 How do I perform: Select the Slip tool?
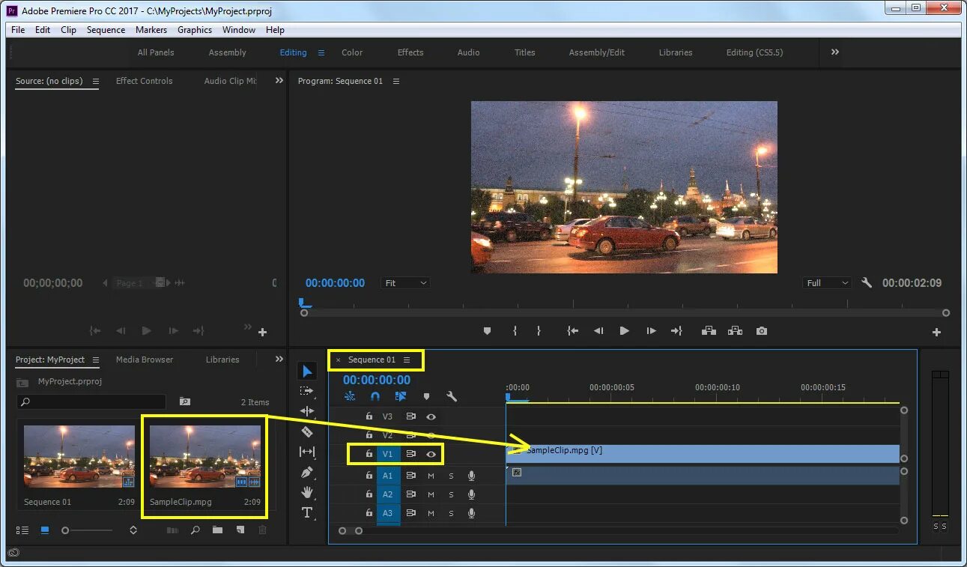(x=307, y=452)
